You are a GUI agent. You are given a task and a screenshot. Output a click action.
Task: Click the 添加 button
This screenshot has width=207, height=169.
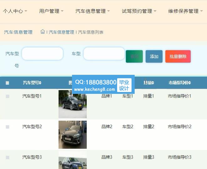coord(154,56)
